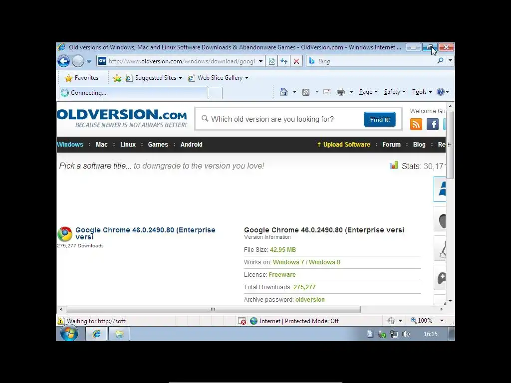This screenshot has width=511, height=383.
Task: Click the Read Mail toolbar icon
Action: 327,92
